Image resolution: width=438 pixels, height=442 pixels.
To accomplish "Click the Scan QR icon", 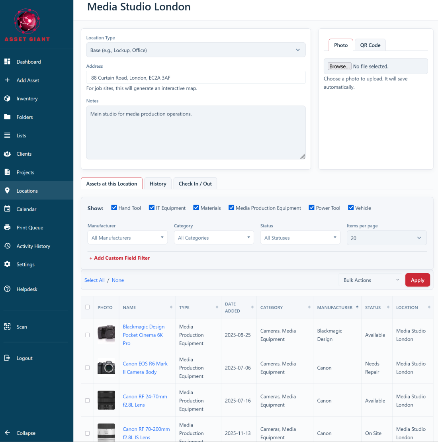I will click(x=7, y=327).
